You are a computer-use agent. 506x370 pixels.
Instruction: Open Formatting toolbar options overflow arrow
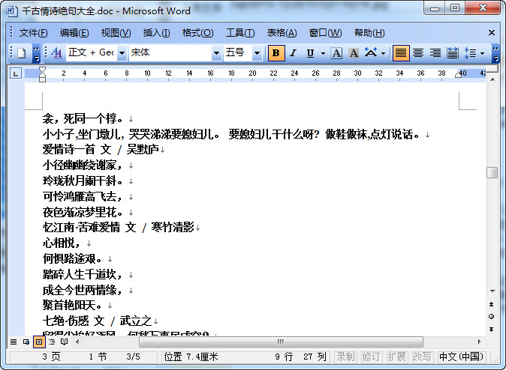(495, 54)
